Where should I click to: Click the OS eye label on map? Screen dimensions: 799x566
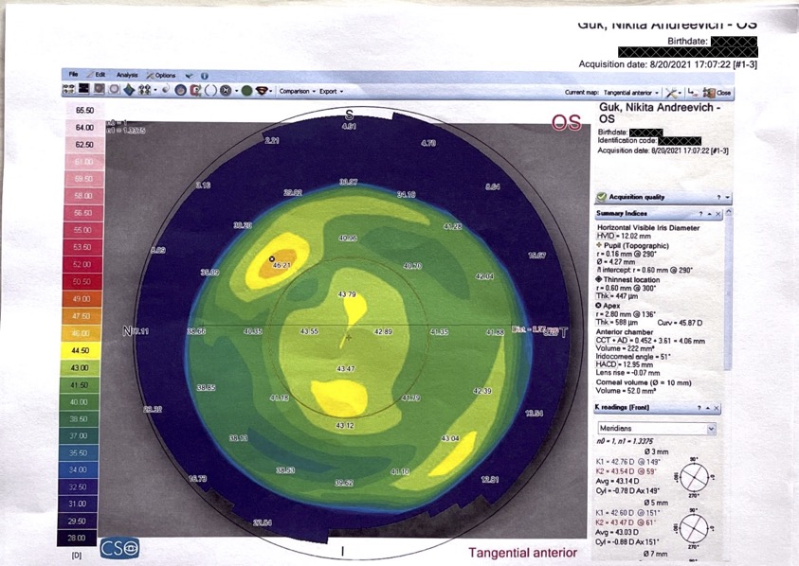(x=566, y=123)
